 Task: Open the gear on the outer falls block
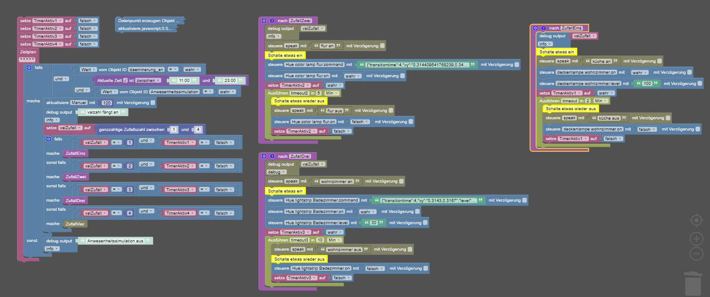(29, 68)
